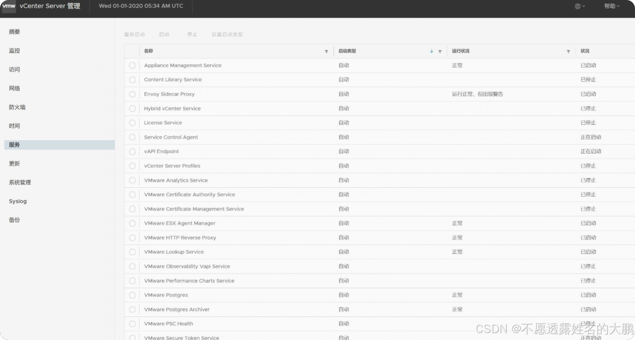
Task: Open the globe language selector
Action: (x=580, y=6)
